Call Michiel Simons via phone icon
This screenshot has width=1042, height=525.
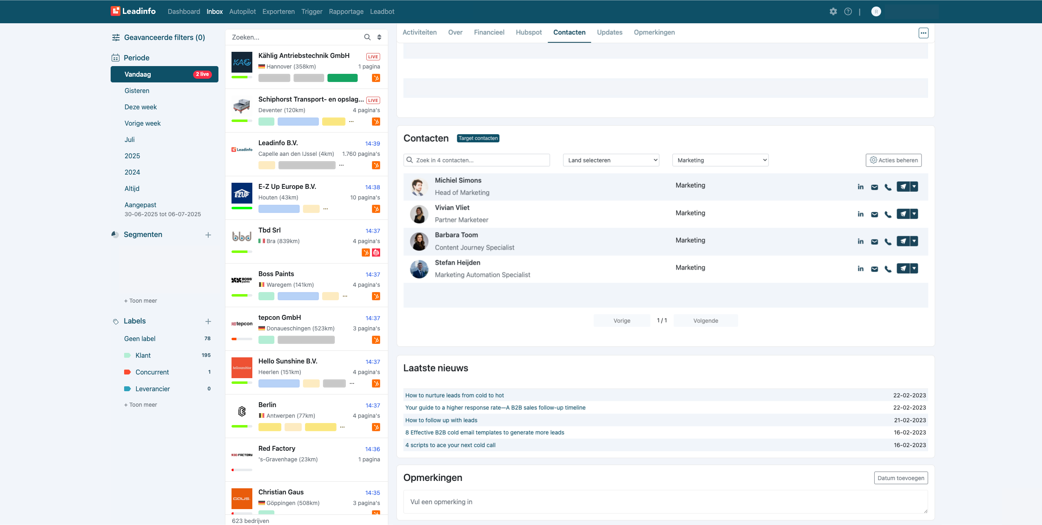[x=888, y=187]
